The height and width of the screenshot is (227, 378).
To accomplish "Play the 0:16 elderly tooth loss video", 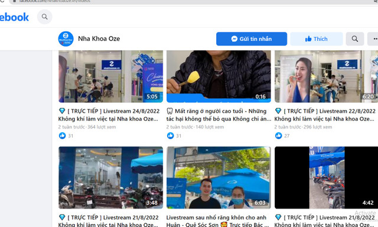I will tap(219, 76).
